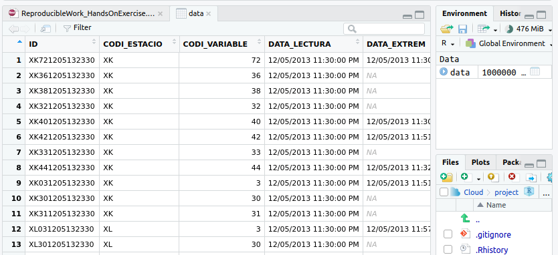Toggle the select-all files checkbox
The height and width of the screenshot is (255, 558).
point(444,192)
